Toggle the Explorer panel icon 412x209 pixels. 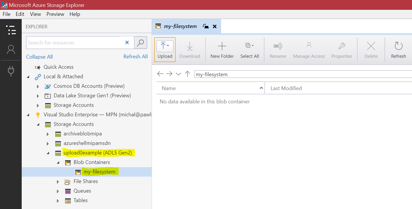(11, 30)
